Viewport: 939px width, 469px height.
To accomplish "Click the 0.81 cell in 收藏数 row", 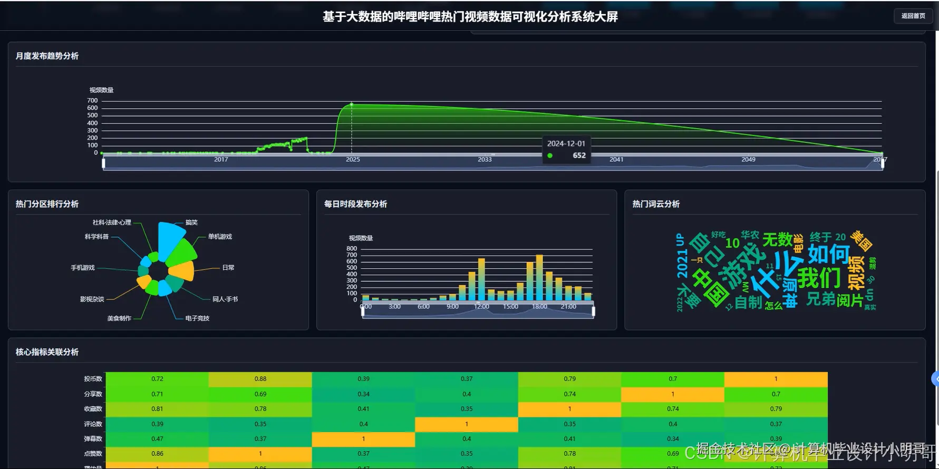I will pyautogui.click(x=157, y=409).
